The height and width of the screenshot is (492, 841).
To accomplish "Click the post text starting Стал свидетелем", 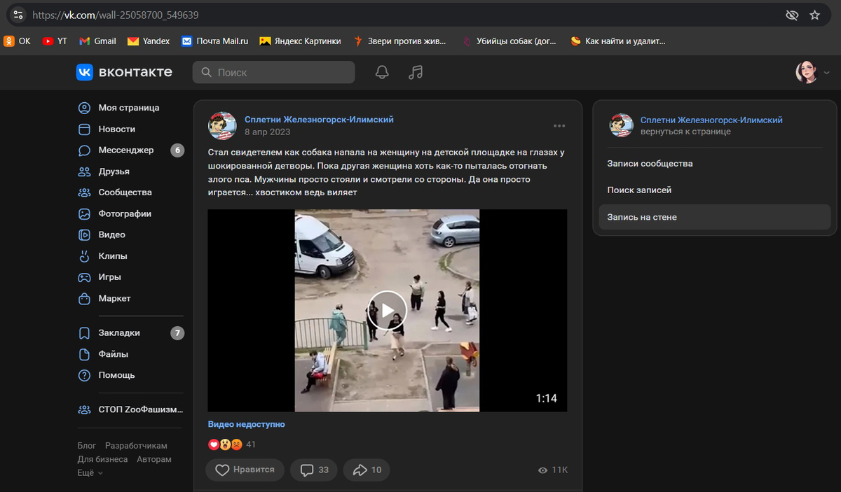I will tap(387, 172).
